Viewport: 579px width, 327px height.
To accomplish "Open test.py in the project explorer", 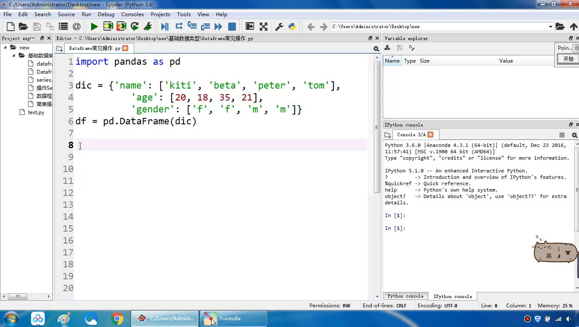I will pos(36,112).
